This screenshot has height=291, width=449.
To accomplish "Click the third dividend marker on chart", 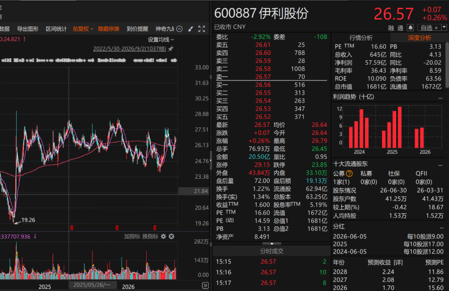I will (155, 228).
